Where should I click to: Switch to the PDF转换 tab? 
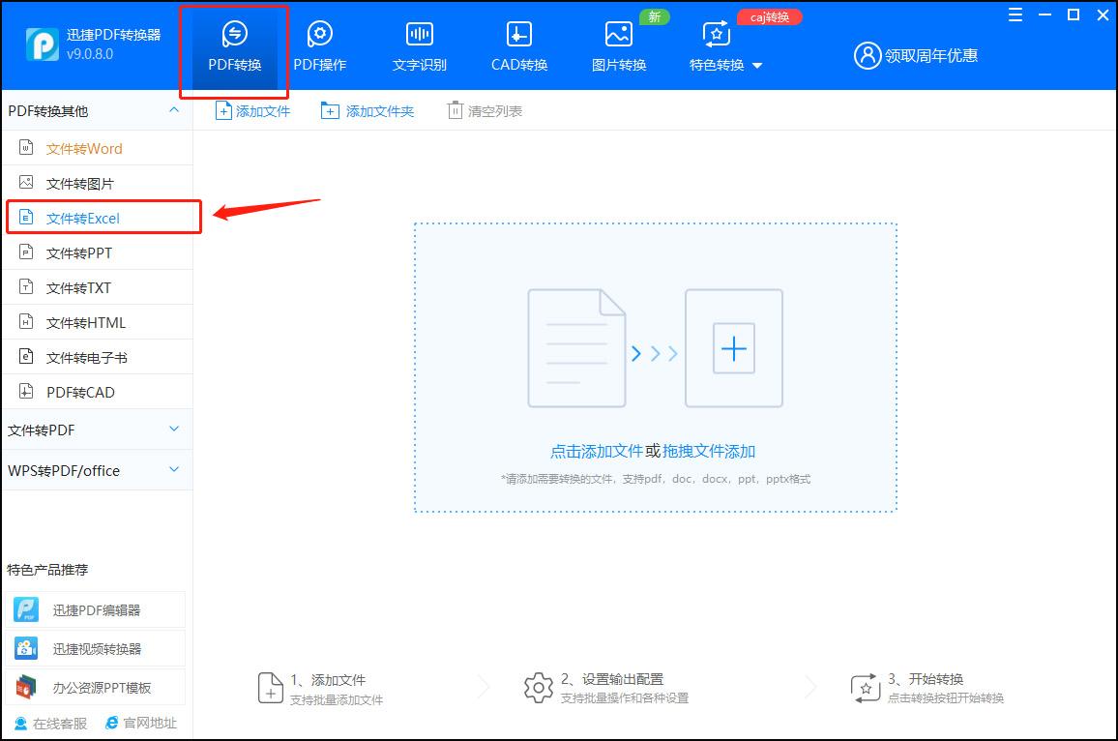click(x=233, y=44)
